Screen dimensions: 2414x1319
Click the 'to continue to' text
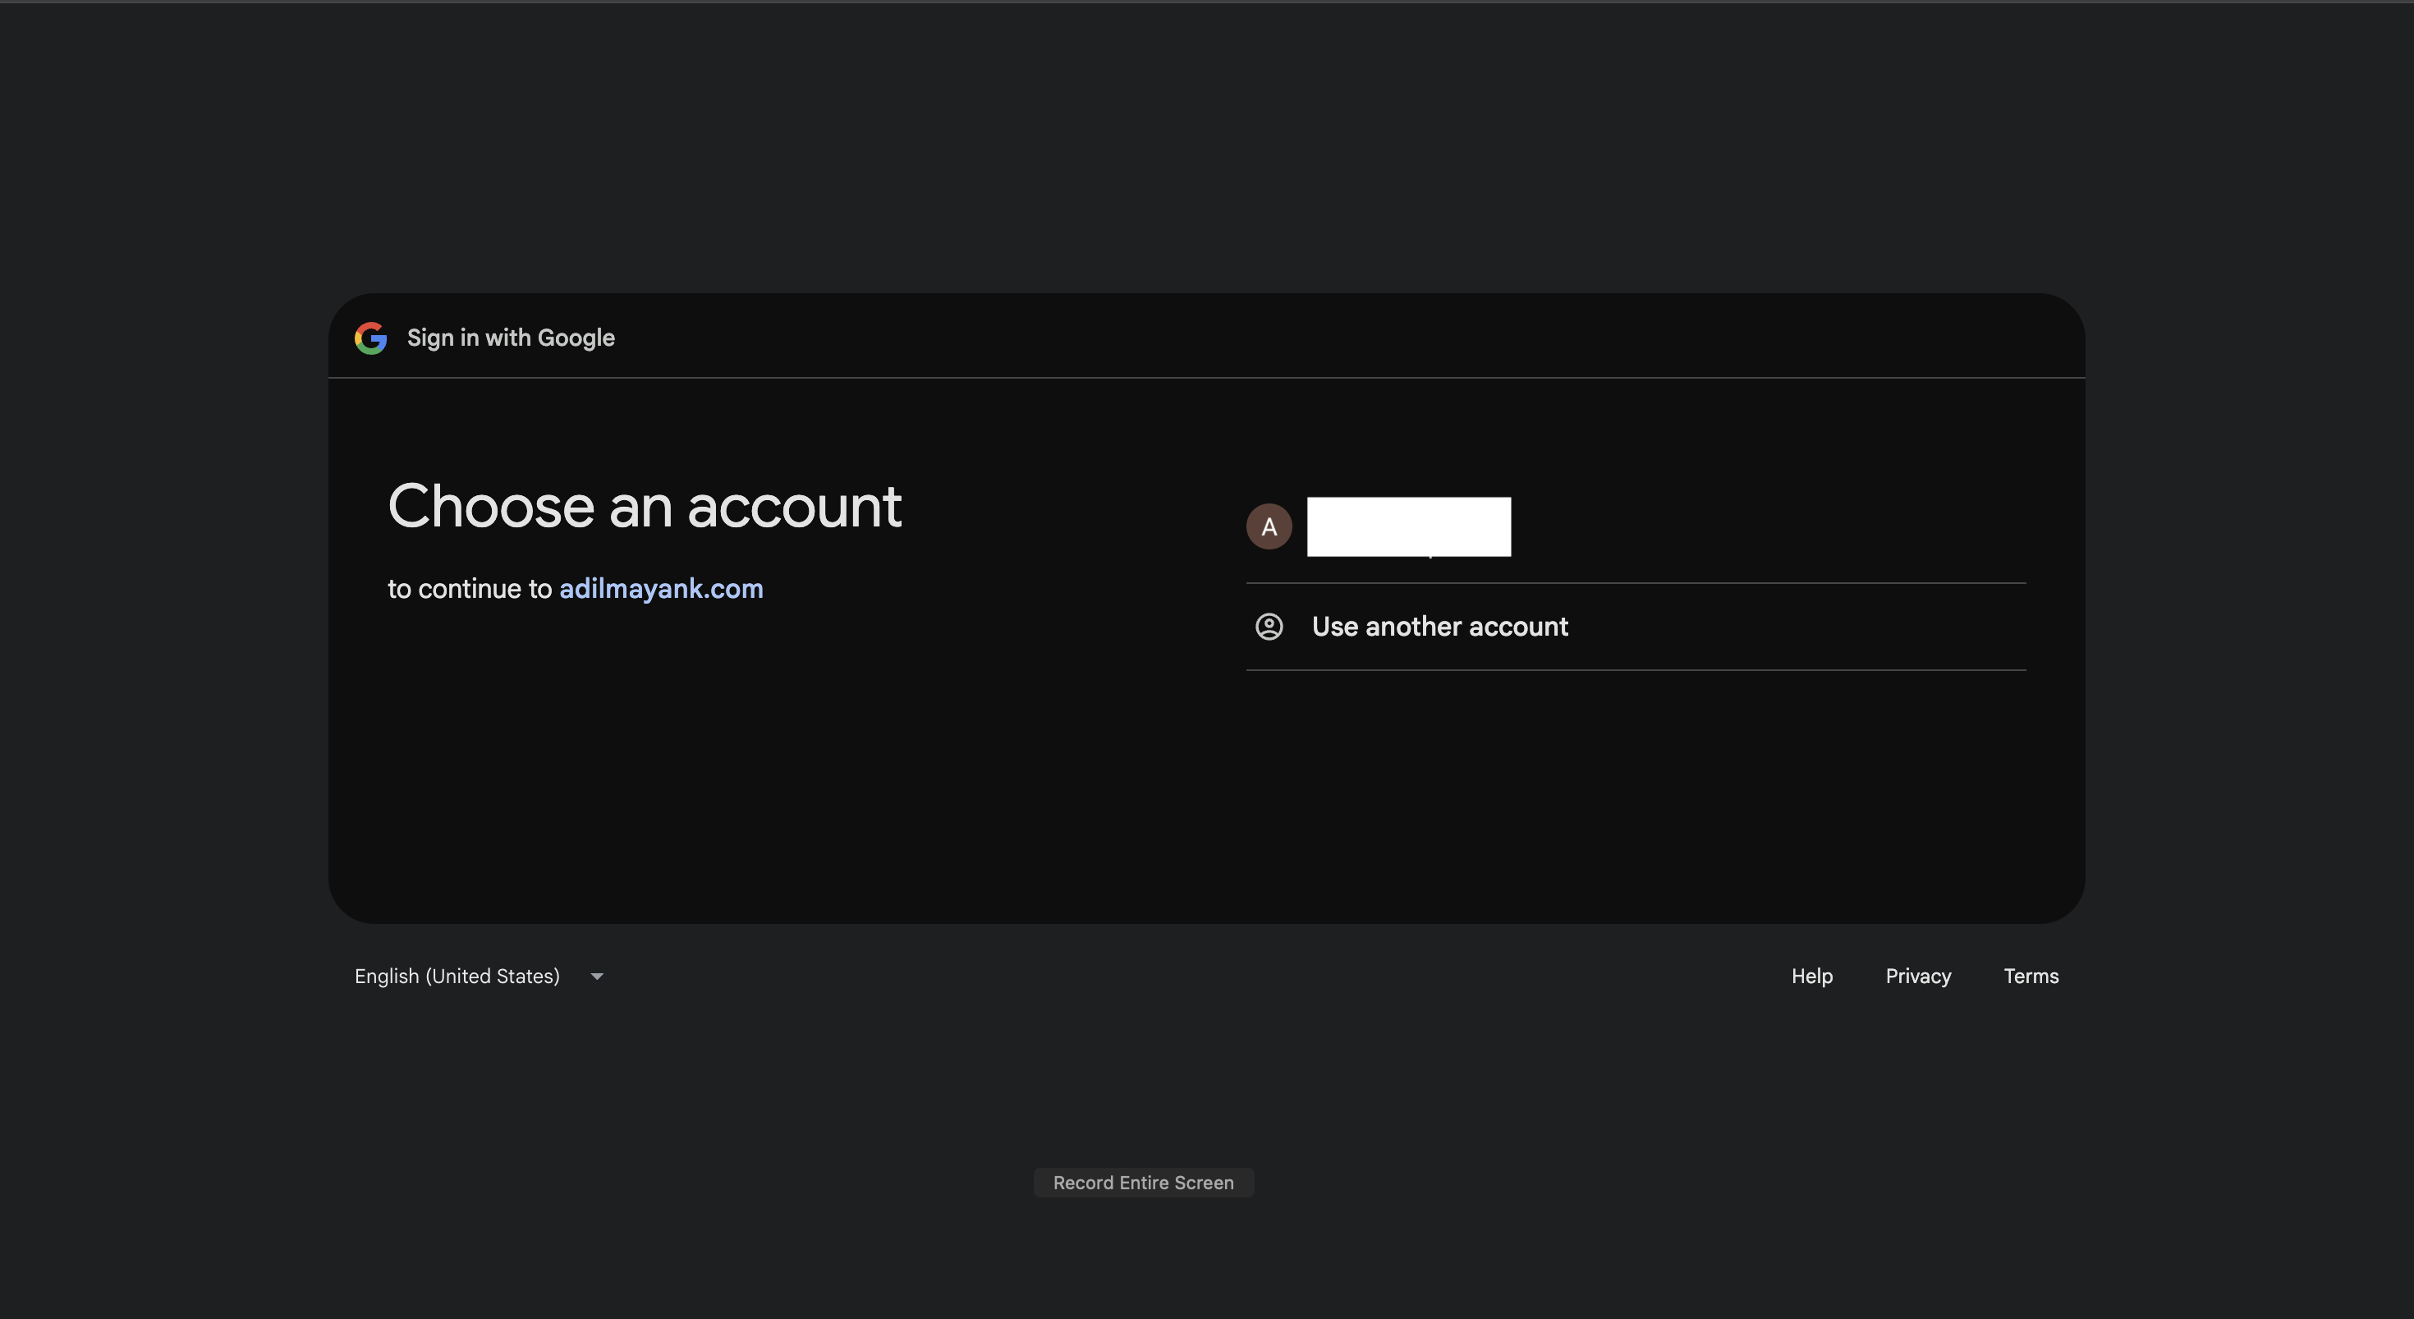[470, 589]
